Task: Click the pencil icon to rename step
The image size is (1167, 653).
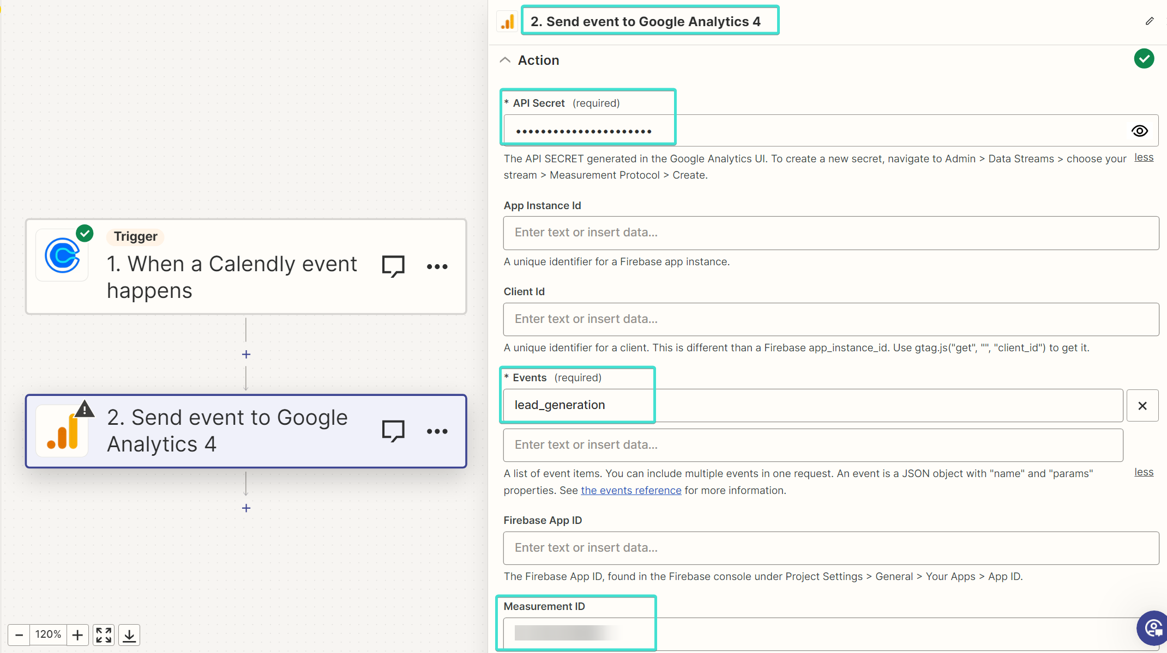Action: point(1150,21)
